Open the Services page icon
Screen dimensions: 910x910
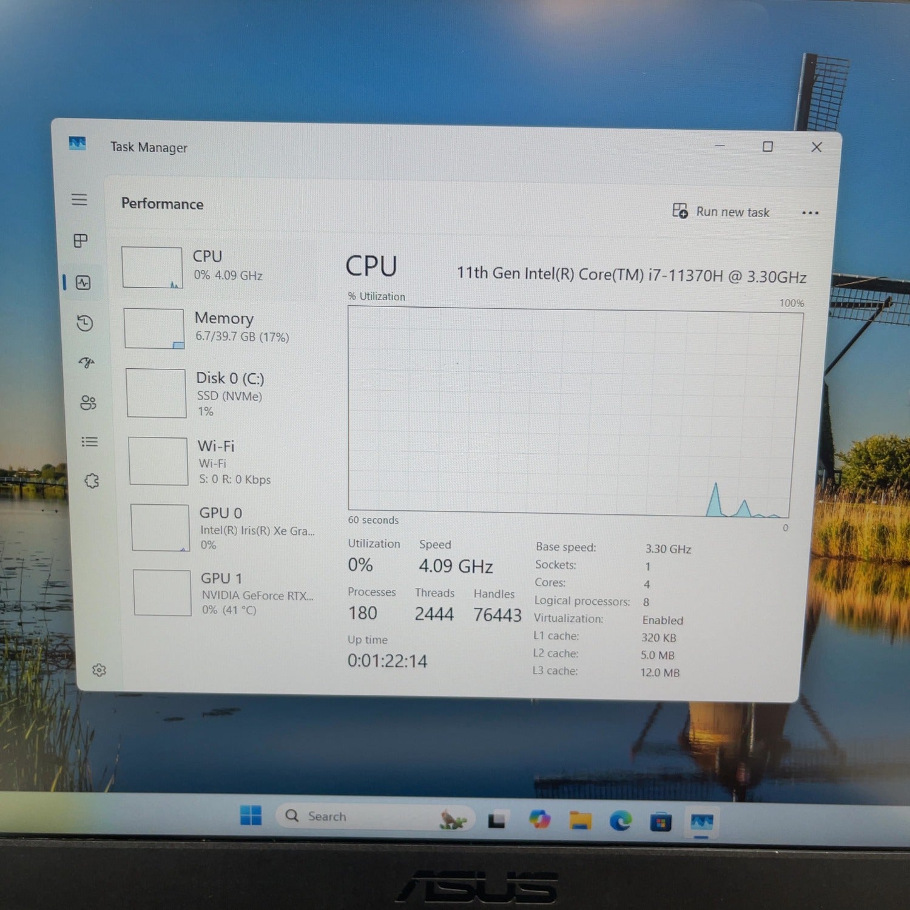[92, 481]
